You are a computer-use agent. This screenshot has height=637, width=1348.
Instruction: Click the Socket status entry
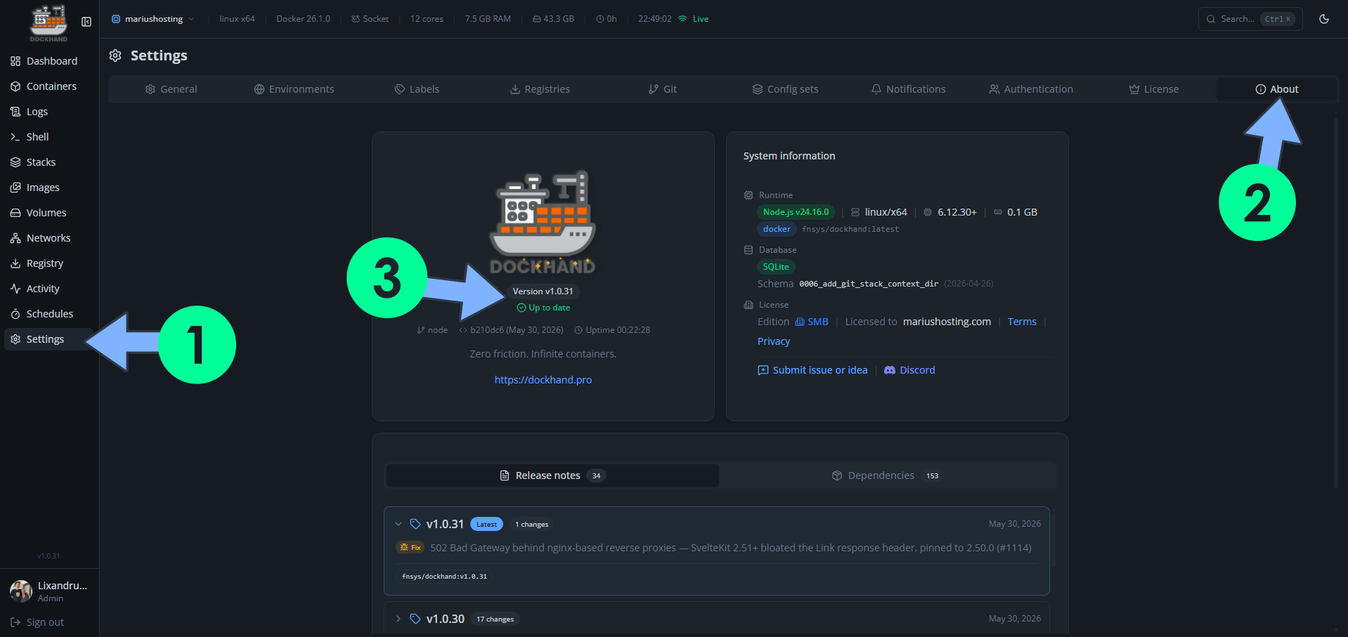(370, 19)
